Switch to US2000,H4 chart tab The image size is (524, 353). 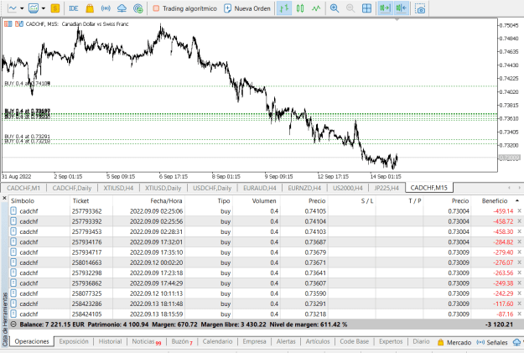point(348,188)
